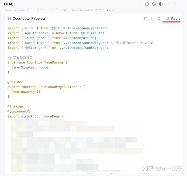Click 'hilog' in first import

[30, 28]
